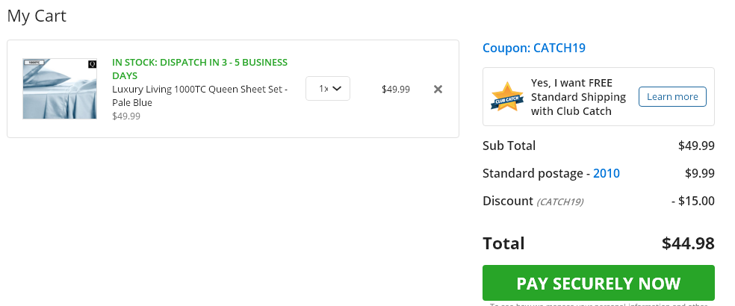Select the free Standard Shipping Club Catch text
The image size is (735, 306).
[578, 97]
